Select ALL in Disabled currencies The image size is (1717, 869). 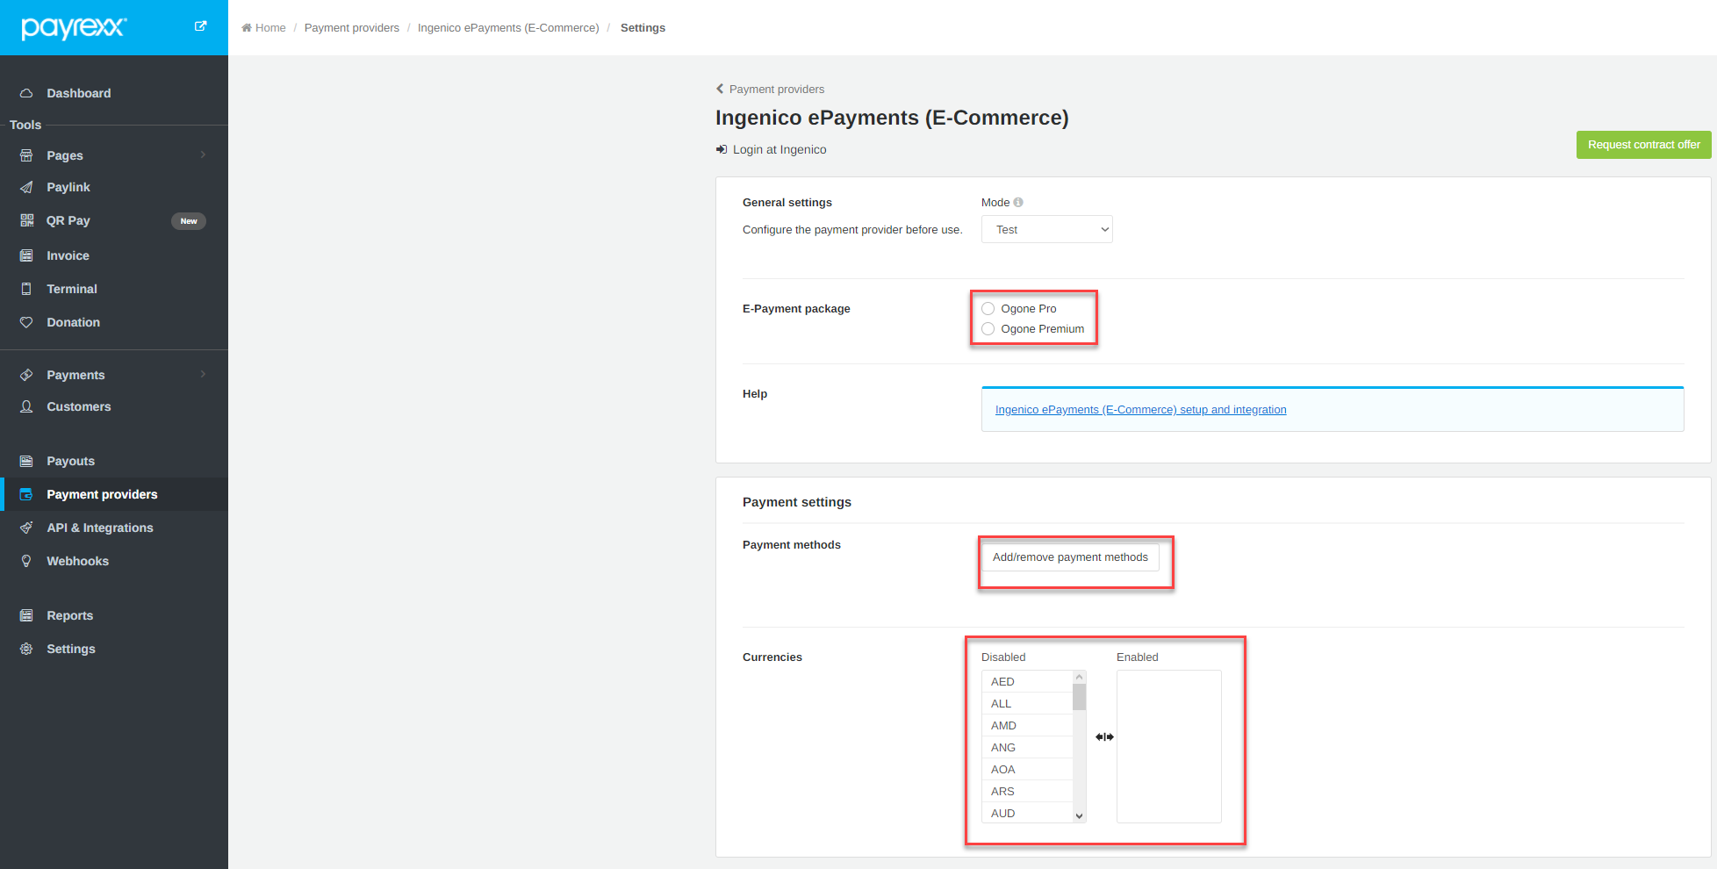tap(1027, 703)
